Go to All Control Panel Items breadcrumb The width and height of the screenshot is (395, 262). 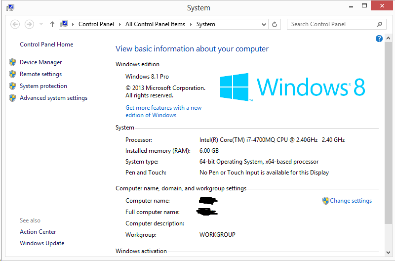pyautogui.click(x=155, y=24)
